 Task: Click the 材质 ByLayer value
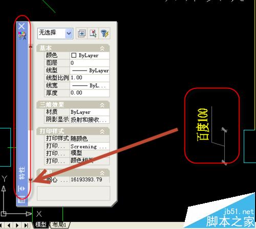click(x=90, y=112)
